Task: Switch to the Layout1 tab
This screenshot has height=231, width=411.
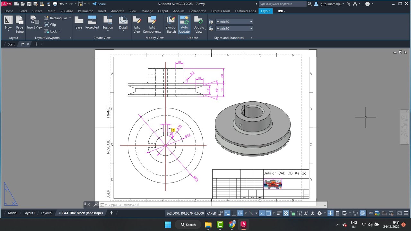Action: coord(29,213)
